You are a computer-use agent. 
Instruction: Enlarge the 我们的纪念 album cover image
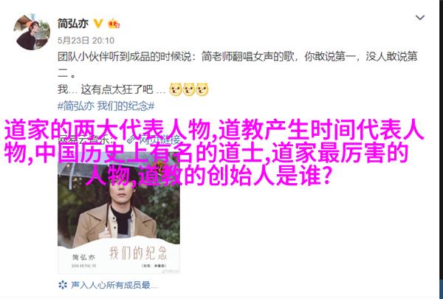[119, 213]
